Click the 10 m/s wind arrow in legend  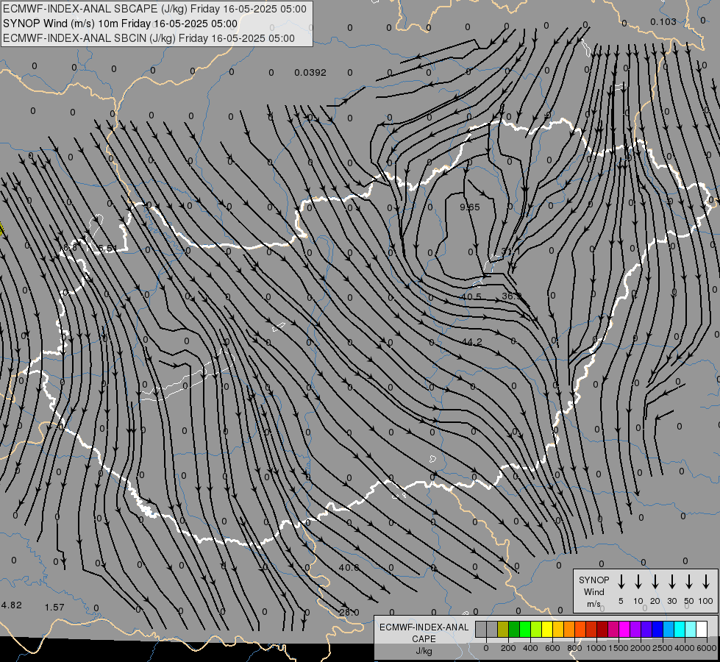coord(638,582)
